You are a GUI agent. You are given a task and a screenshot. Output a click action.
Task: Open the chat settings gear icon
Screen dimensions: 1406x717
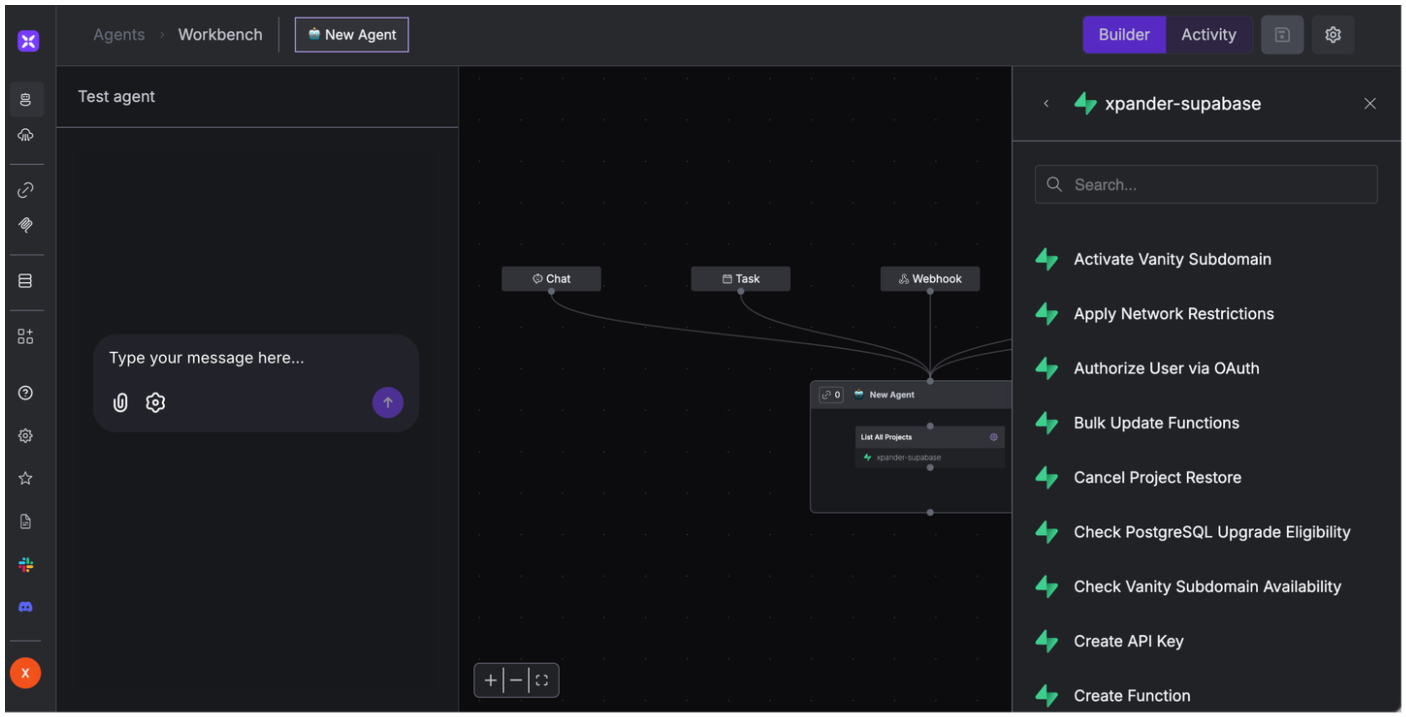tap(156, 402)
